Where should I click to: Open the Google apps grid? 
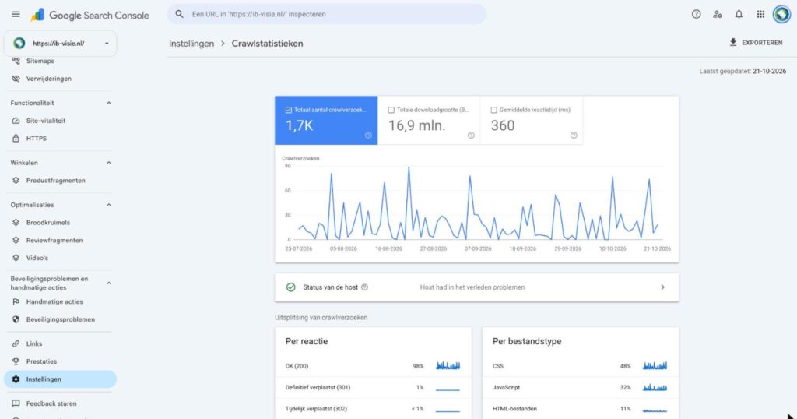pos(760,14)
